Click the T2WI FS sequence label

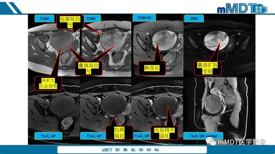[144, 18]
